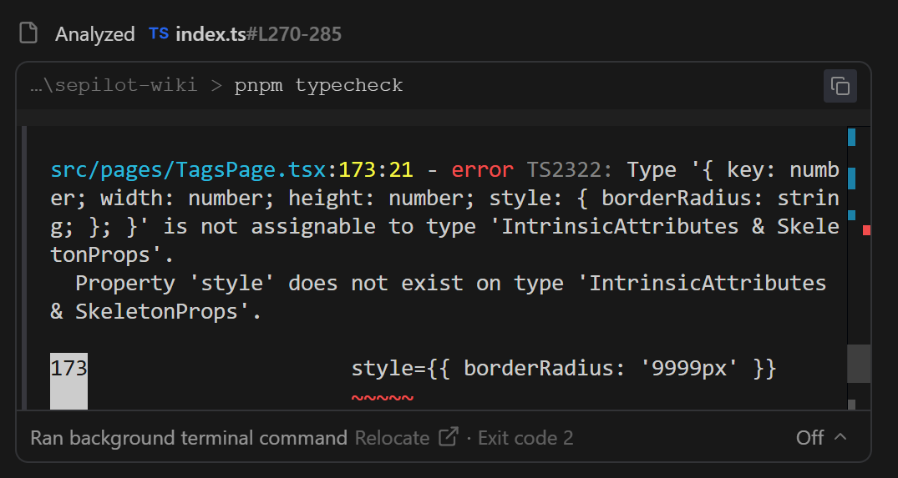Click the terminal output scrollbar thumb
This screenshot has width=898, height=478.
(x=859, y=363)
